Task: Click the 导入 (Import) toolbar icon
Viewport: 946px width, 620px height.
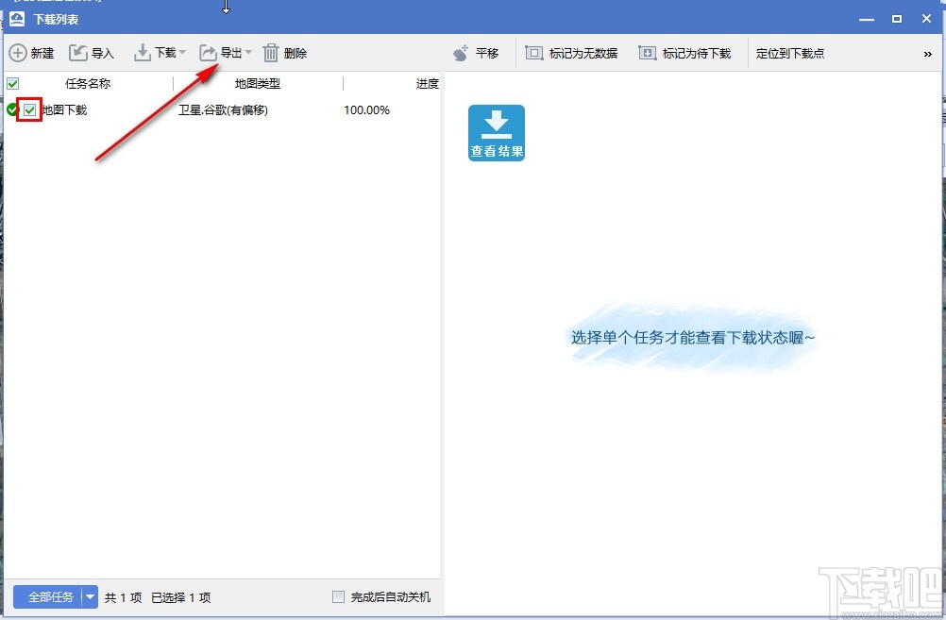Action: click(x=77, y=53)
